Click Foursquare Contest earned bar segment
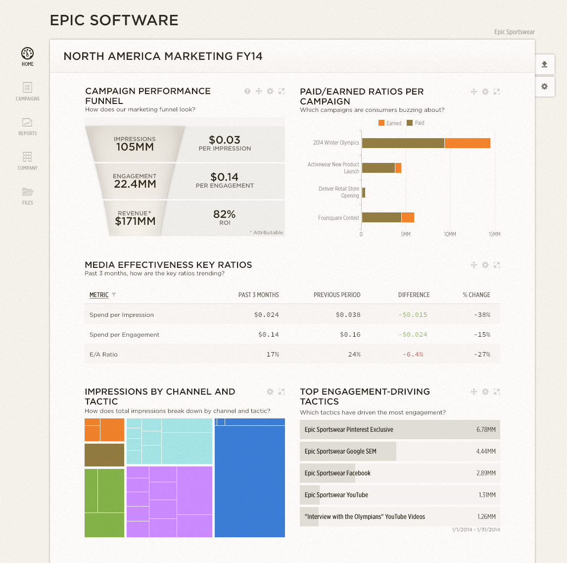This screenshot has width=567, height=563. pos(408,217)
